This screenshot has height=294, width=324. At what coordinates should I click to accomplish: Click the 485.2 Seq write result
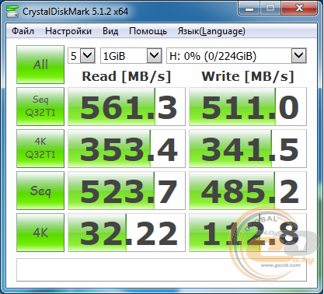tap(248, 191)
